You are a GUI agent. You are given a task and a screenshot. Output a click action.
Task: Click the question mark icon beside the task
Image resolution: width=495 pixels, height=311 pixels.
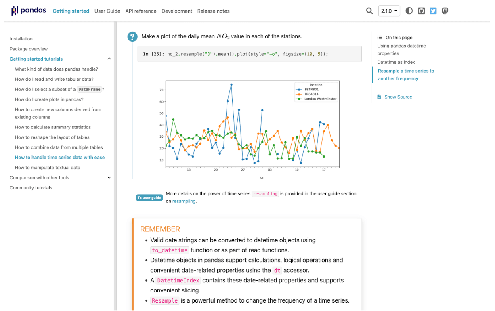pyautogui.click(x=132, y=37)
